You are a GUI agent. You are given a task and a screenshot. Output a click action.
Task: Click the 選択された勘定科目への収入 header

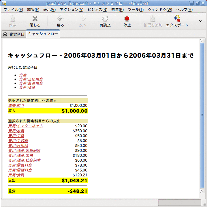pos(32,100)
